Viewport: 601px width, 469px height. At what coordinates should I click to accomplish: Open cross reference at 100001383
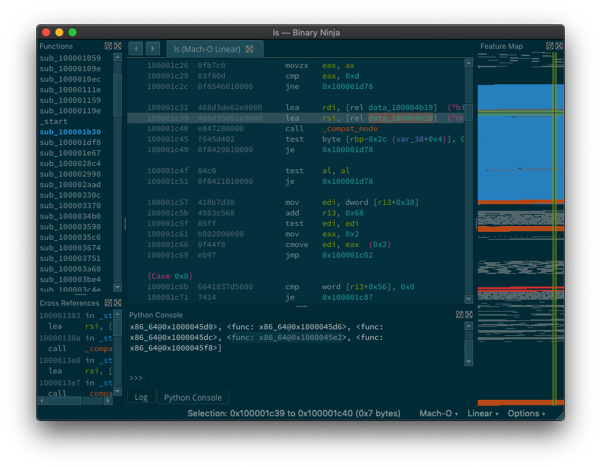[x=76, y=316]
